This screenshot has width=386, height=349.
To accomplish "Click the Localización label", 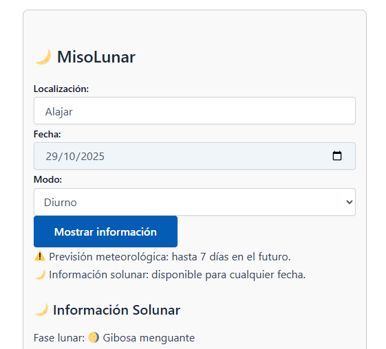I will click(x=61, y=89).
